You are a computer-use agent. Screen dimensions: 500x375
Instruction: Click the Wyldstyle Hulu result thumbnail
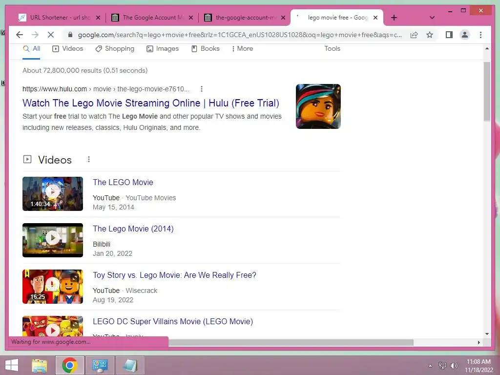[x=318, y=106]
